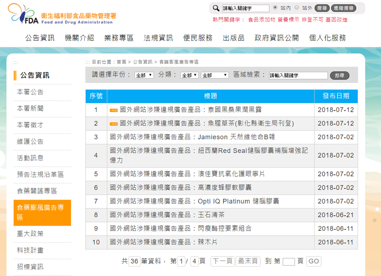
Task: Open the Jamieson 天然維他命B雜 notice link
Action: pos(193,137)
